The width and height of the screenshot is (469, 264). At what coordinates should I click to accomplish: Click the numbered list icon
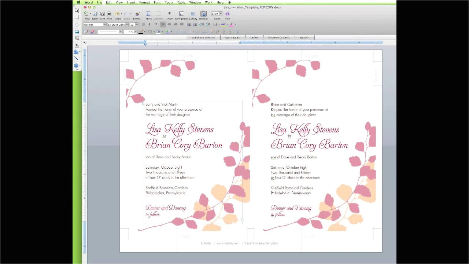(x=189, y=25)
